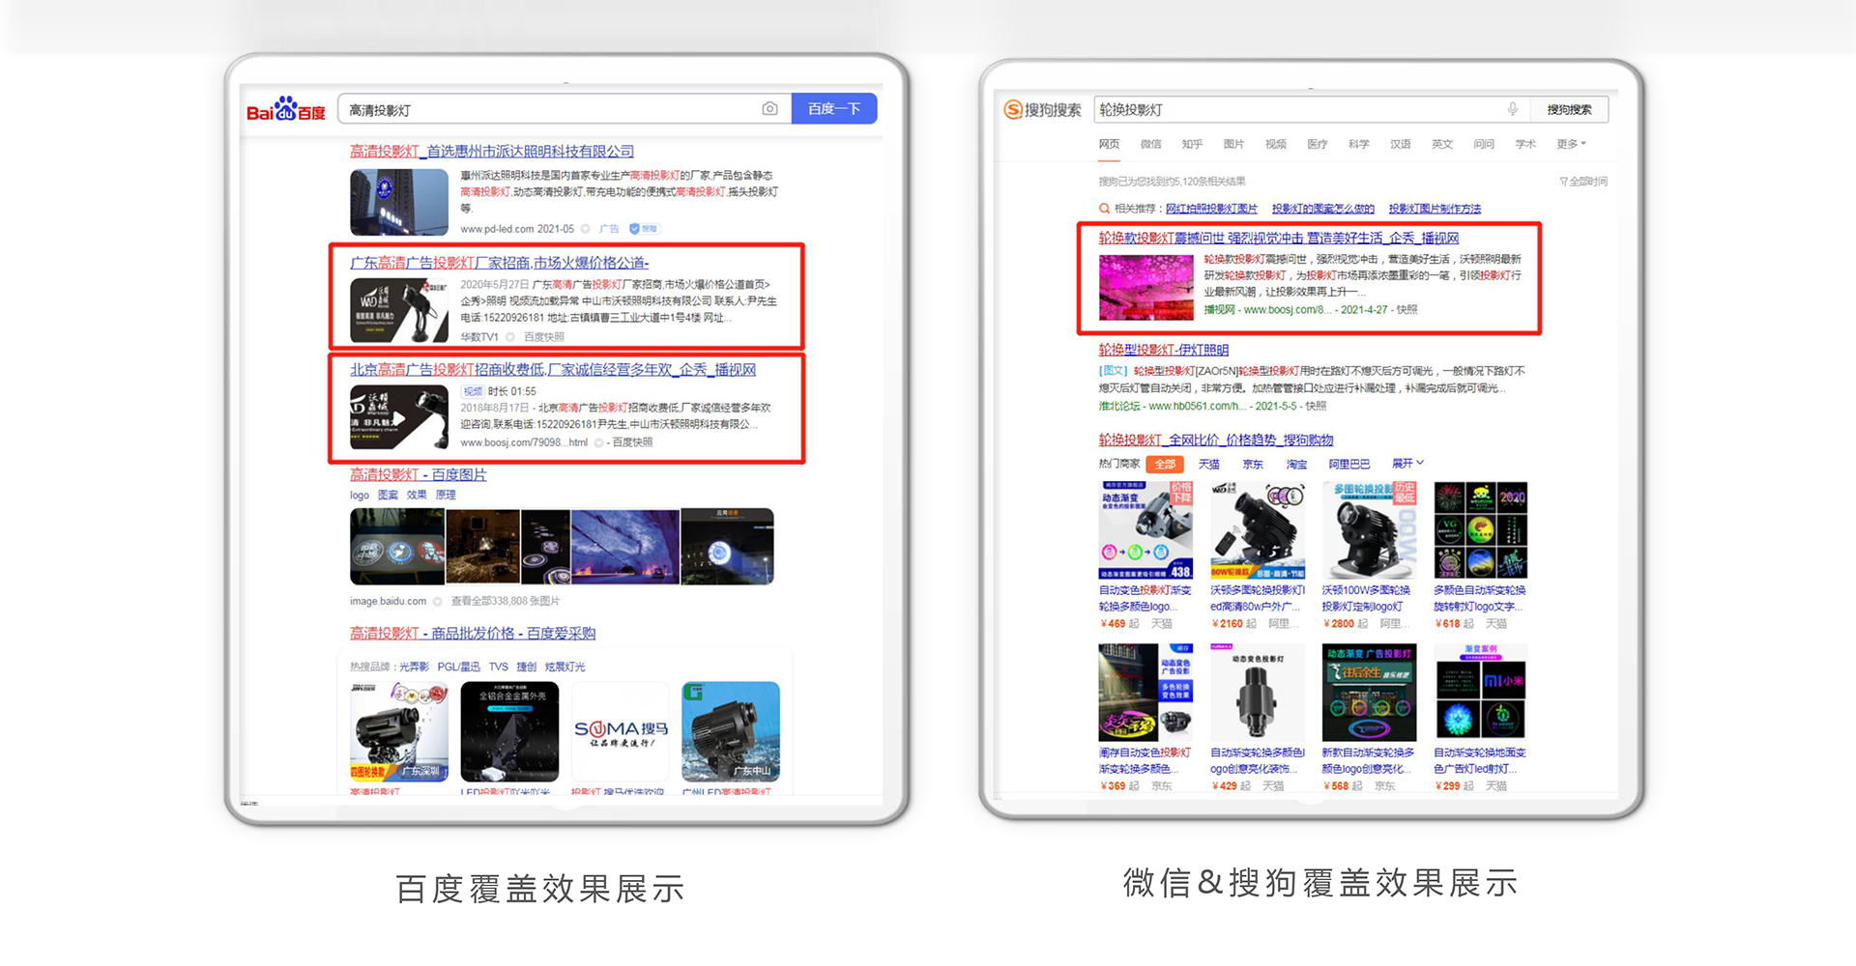Image resolution: width=1856 pixels, height=966 pixels.
Task: Select the 淘宝 merchant filter
Action: coord(1296,465)
